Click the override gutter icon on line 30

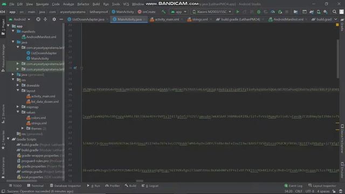click(x=75, y=68)
